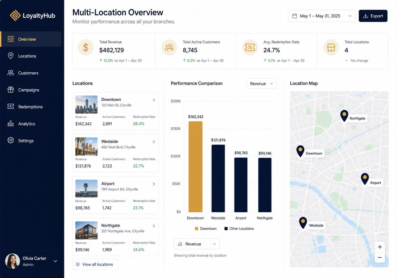This screenshot has width=397, height=278.
Task: Click Olivia Carter's avatar photo
Action: pyautogui.click(x=12, y=261)
